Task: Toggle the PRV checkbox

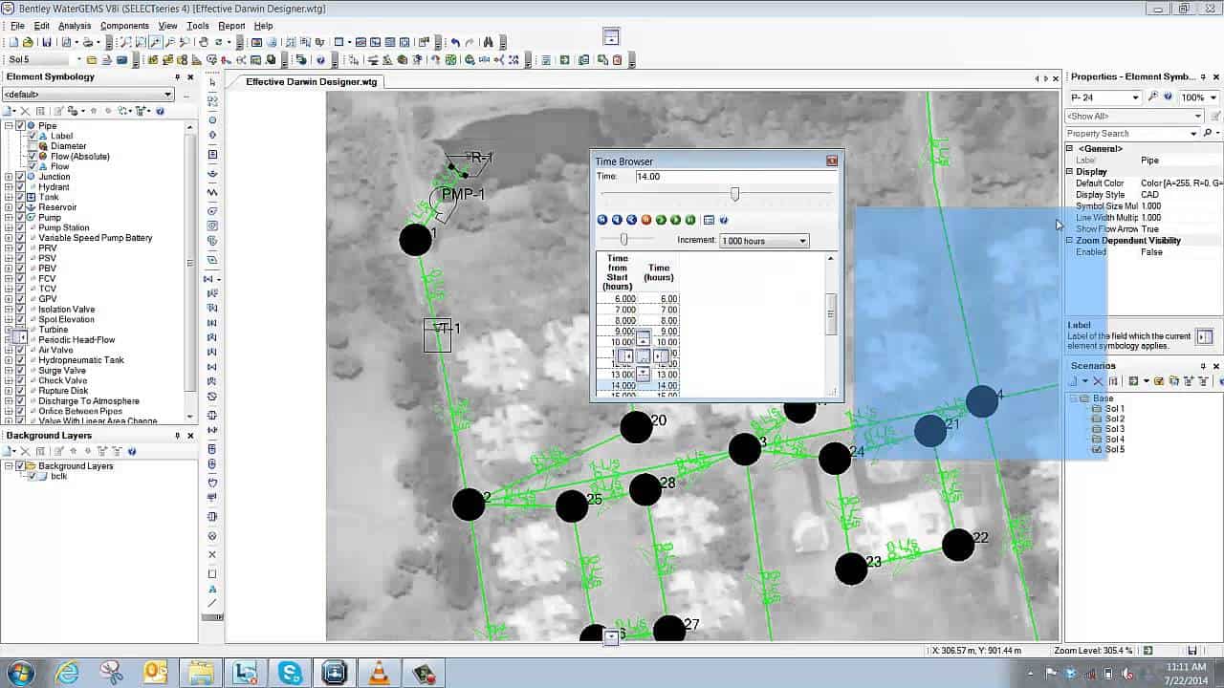Action: pos(20,248)
